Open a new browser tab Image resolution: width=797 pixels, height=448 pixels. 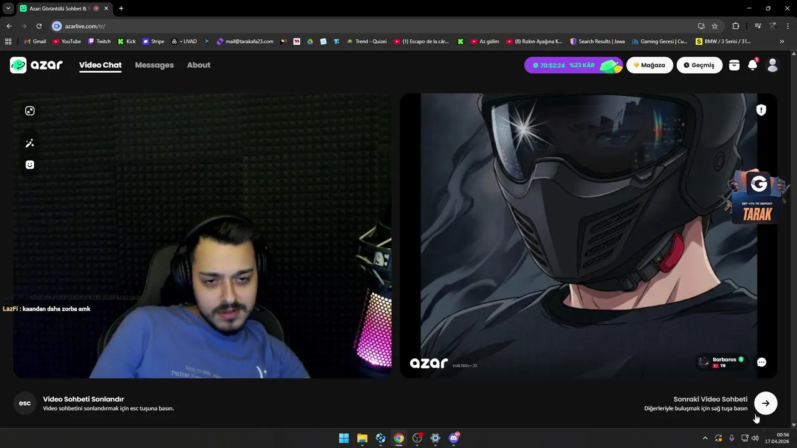(121, 9)
